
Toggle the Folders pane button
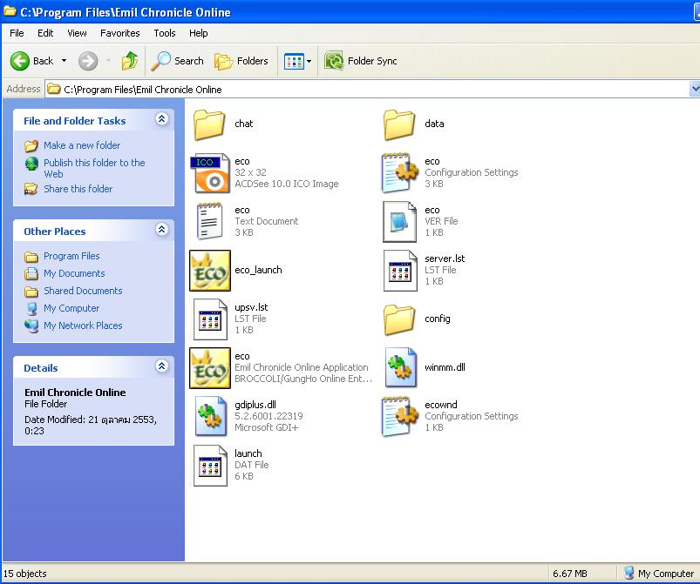[242, 61]
